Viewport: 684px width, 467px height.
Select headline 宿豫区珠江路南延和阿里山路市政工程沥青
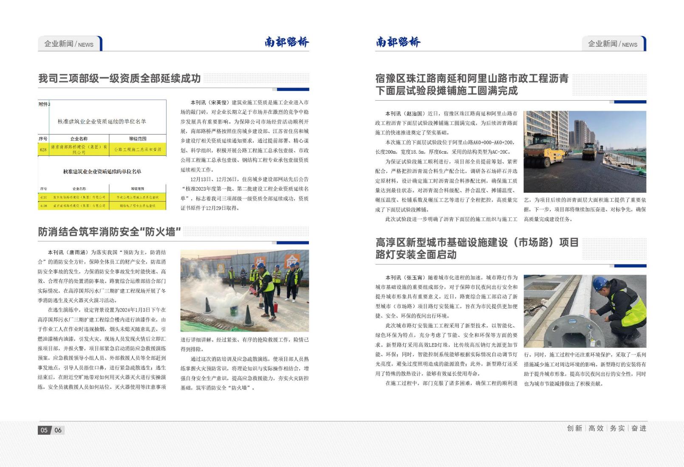tap(472, 79)
